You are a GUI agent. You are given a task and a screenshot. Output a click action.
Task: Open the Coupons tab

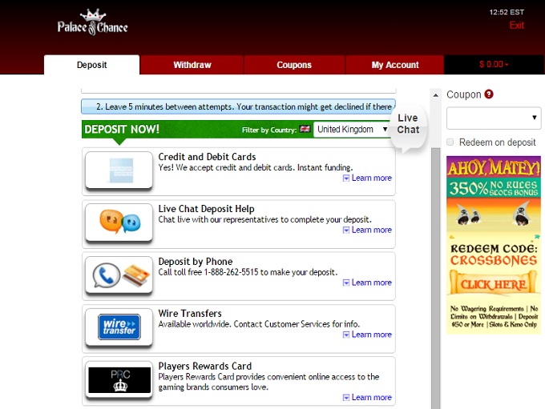[x=294, y=65]
